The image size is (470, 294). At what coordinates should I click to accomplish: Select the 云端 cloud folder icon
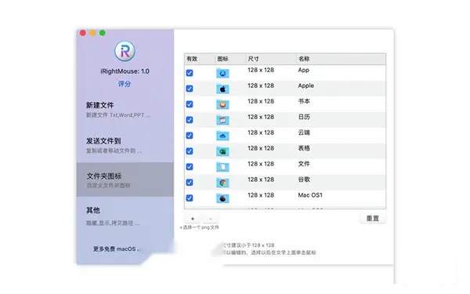point(222,136)
